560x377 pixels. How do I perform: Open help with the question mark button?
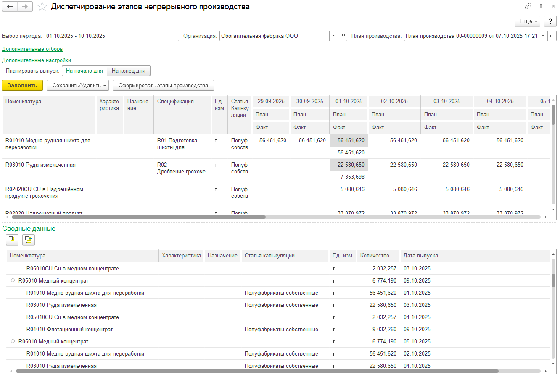pyautogui.click(x=550, y=21)
